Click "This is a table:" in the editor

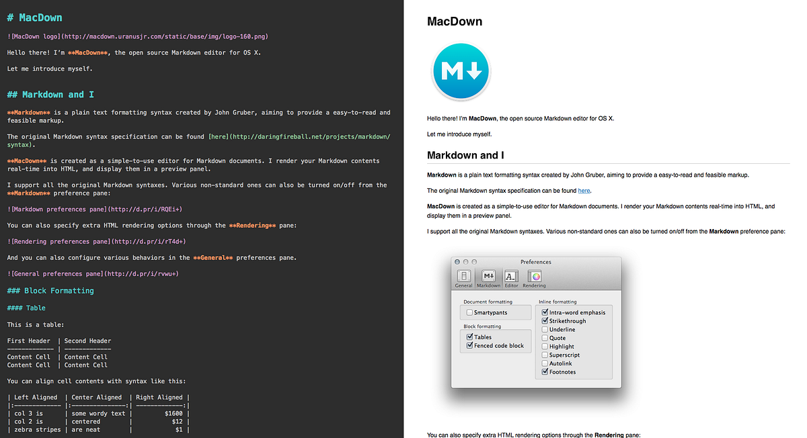[x=36, y=324]
